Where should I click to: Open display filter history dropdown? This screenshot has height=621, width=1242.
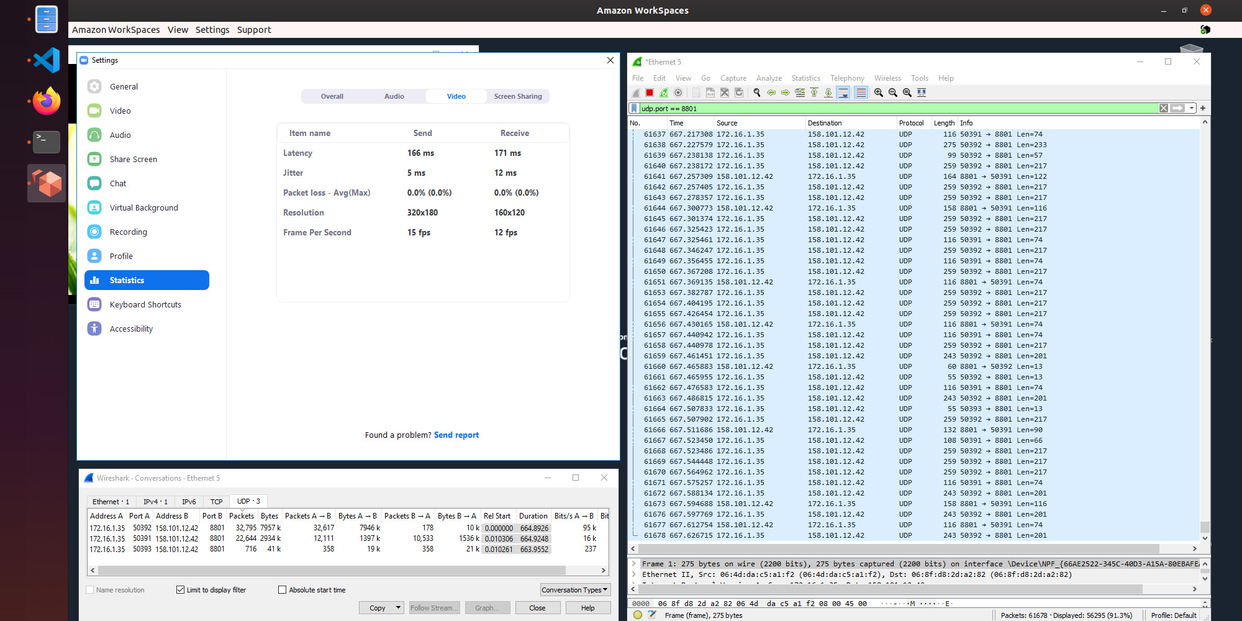coord(1192,108)
